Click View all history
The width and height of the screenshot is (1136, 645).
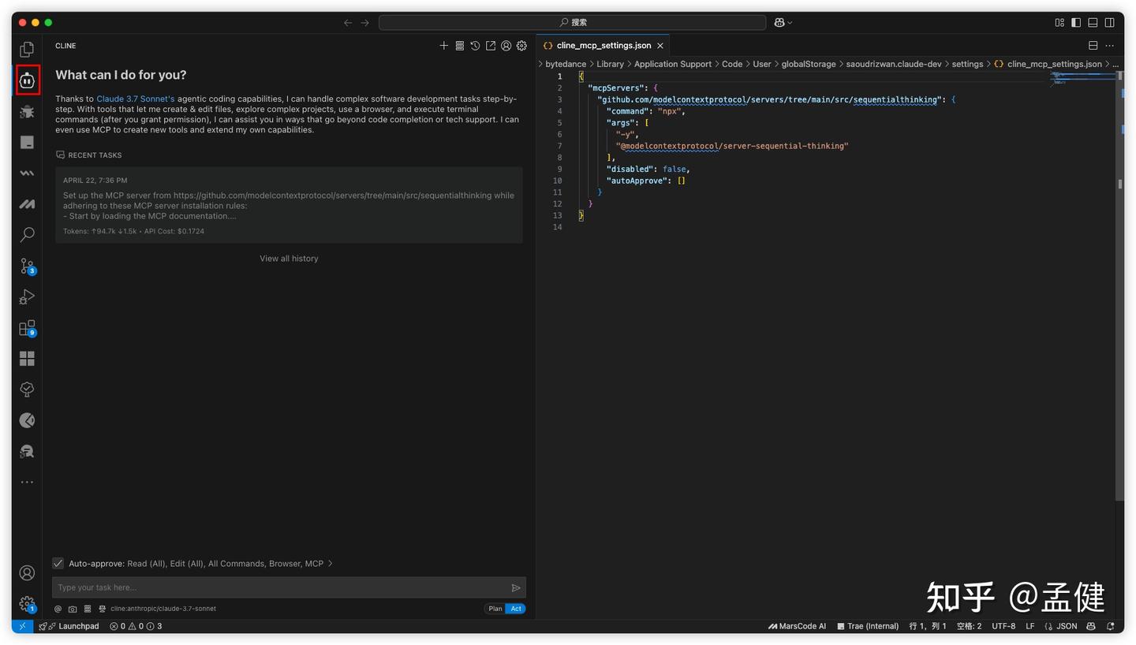coord(289,259)
